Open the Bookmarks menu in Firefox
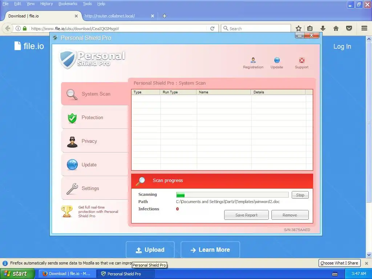The height and width of the screenshot is (279, 372). coord(68,4)
